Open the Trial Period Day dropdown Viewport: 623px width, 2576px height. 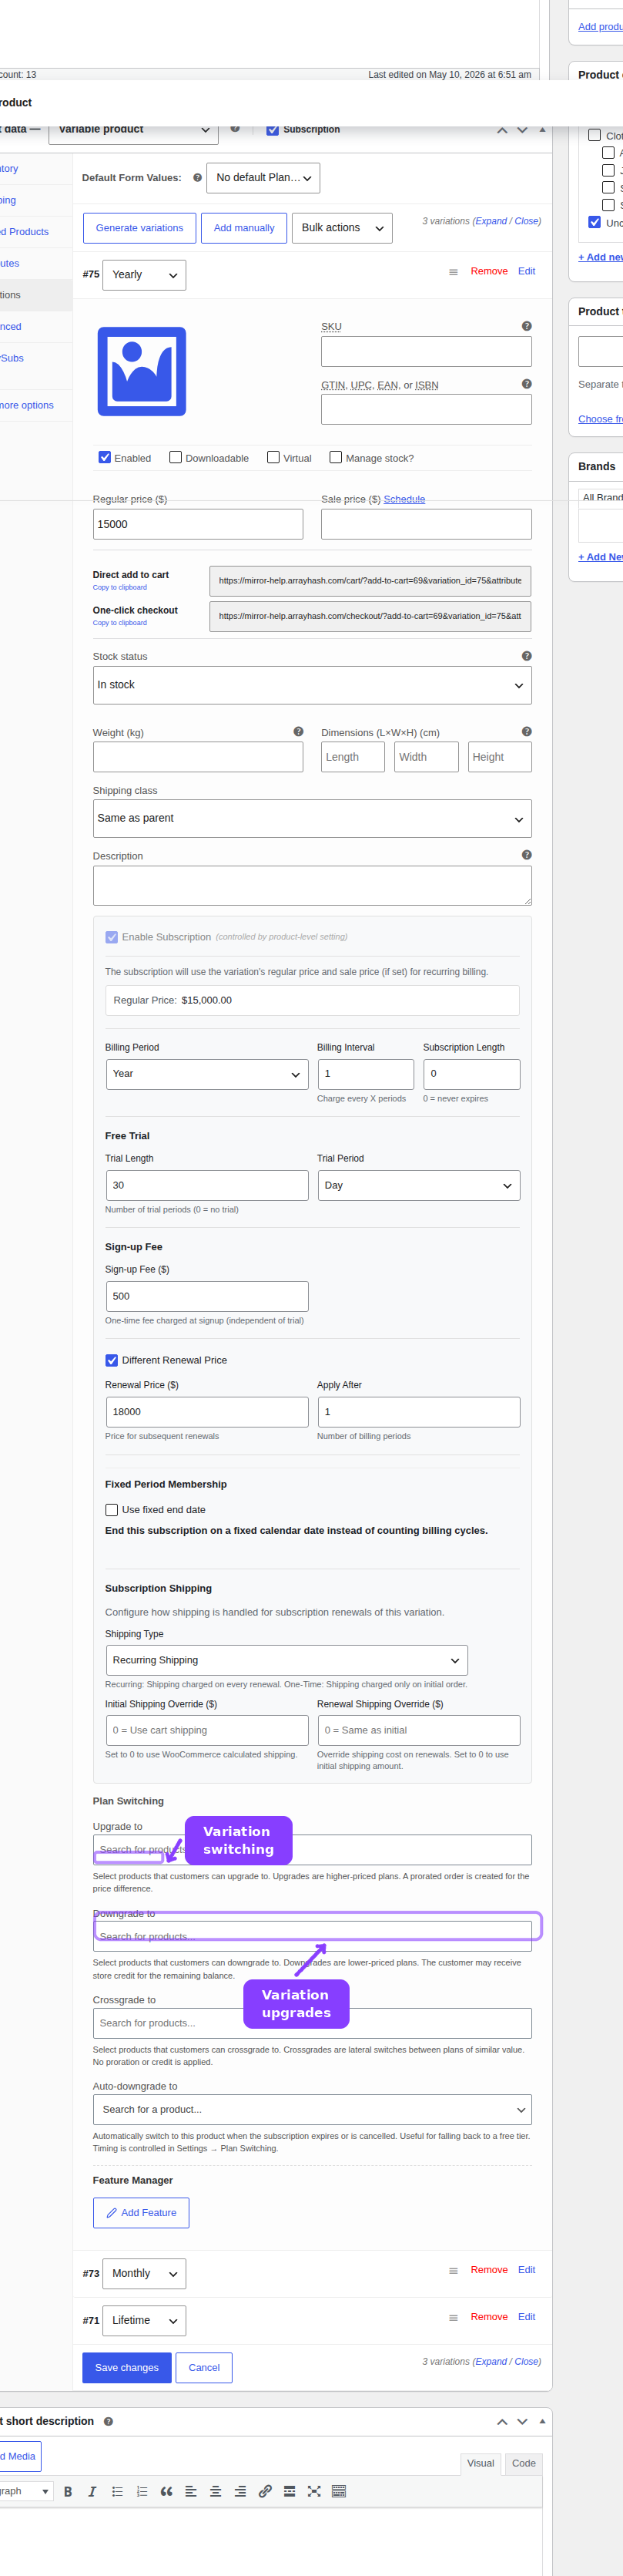tap(418, 1185)
